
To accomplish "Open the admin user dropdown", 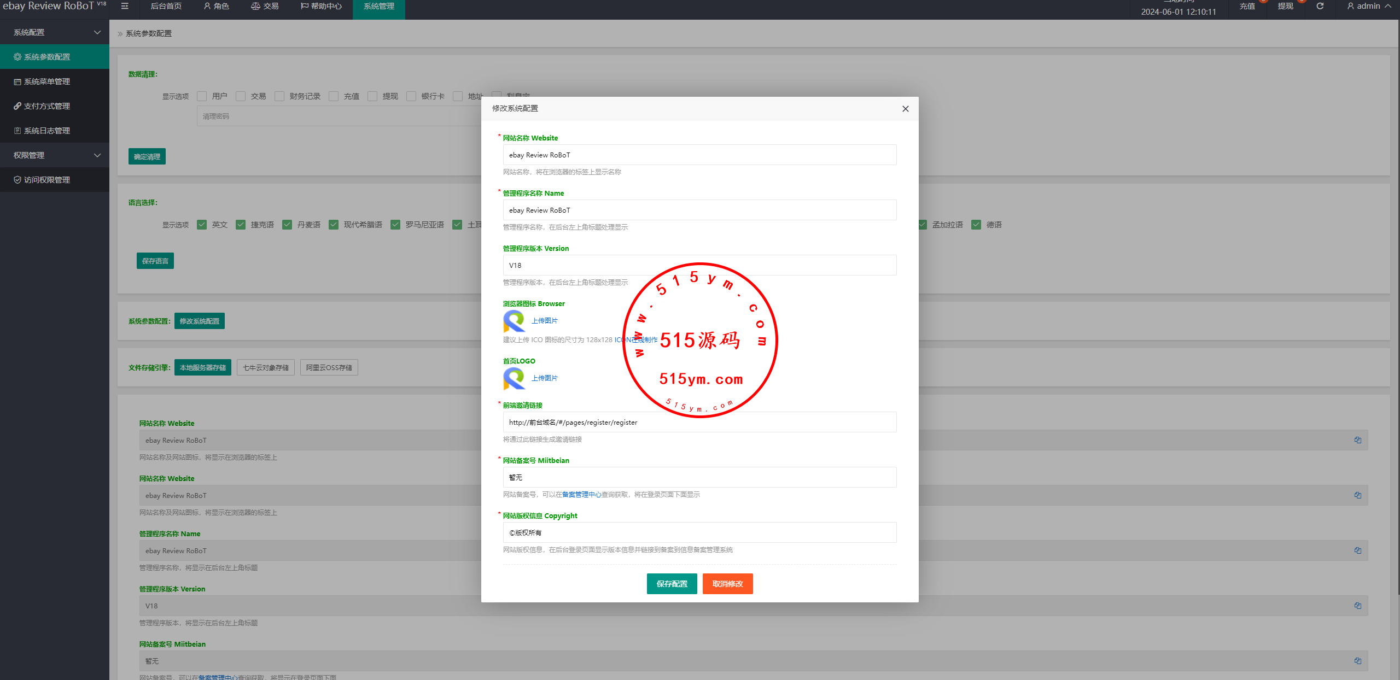I will (1368, 6).
